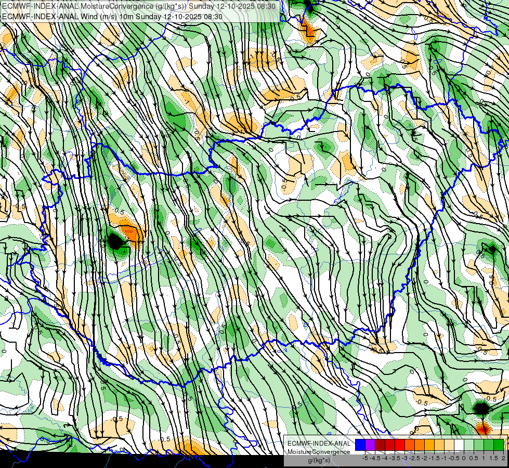Click the g/(kg*s) unit label in legend
The height and width of the screenshot is (468, 509).
[319, 460]
